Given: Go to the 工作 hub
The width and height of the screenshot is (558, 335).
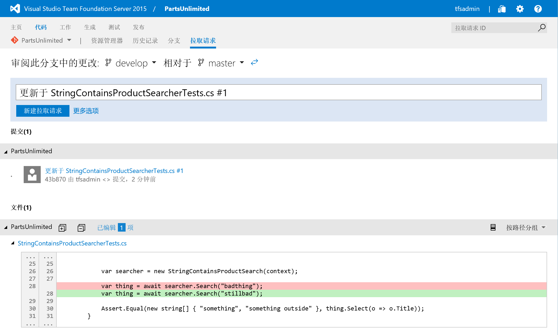Looking at the screenshot, I should pos(65,27).
